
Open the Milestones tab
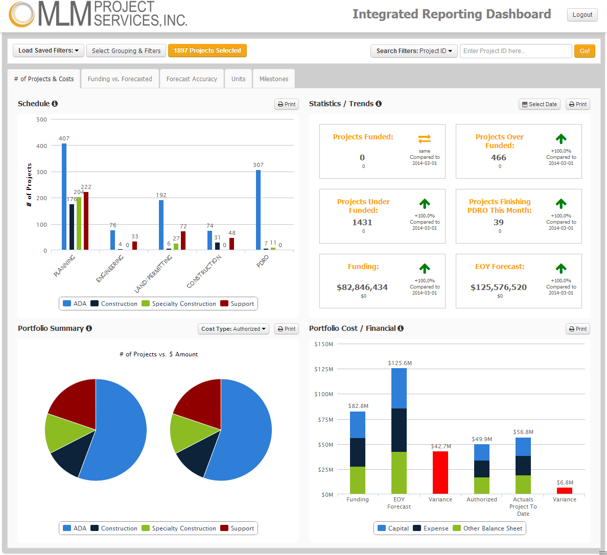274,79
